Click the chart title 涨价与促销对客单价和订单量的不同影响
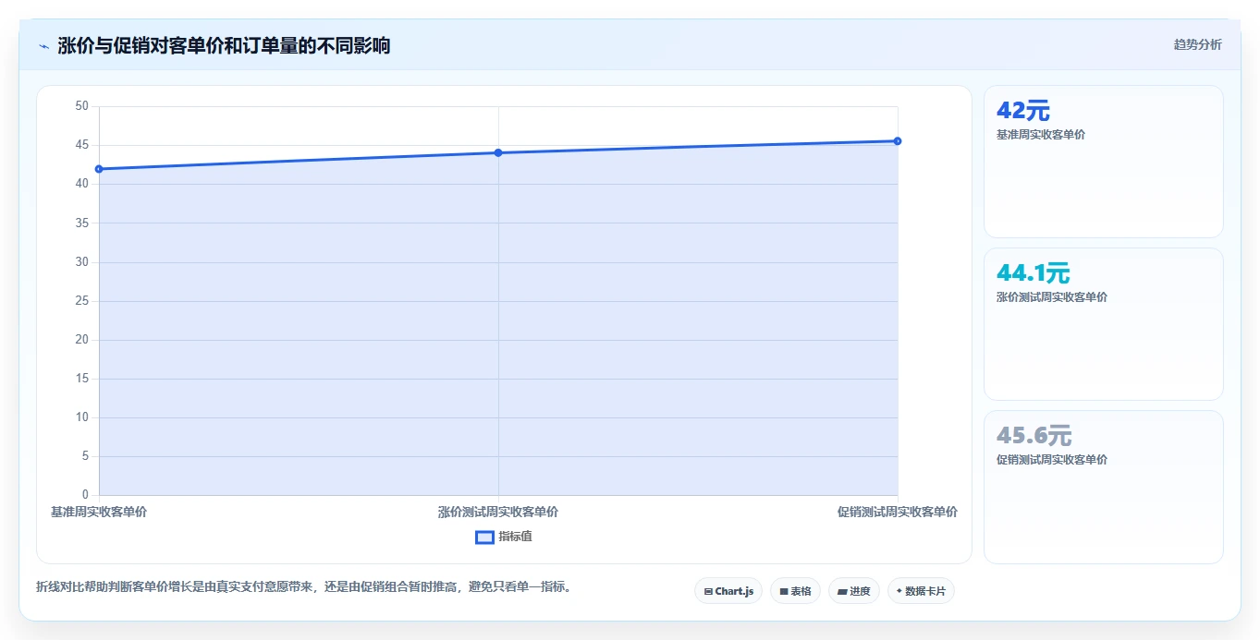The width and height of the screenshot is (1260, 640). (224, 45)
